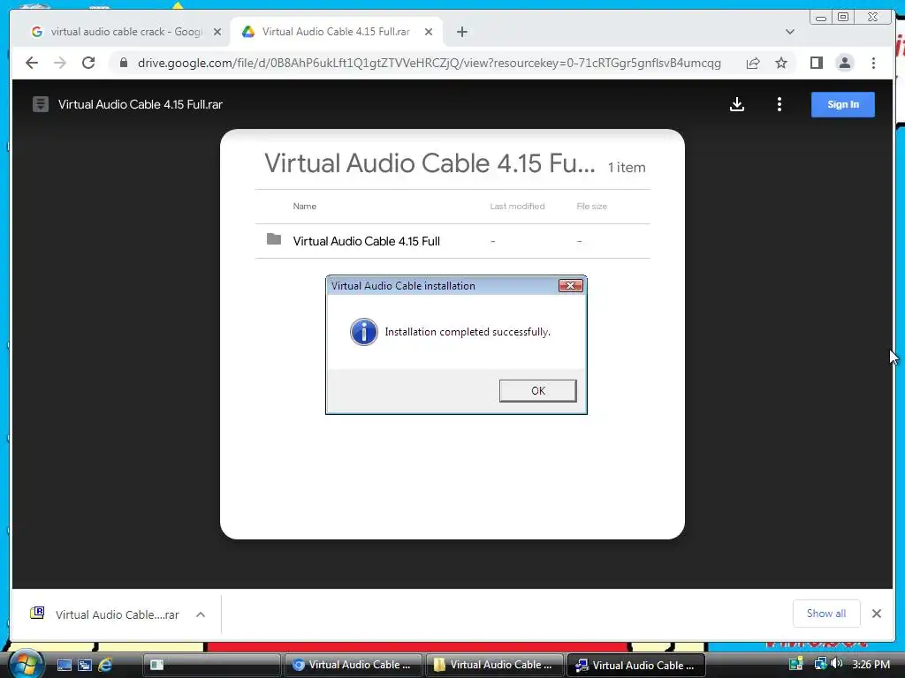Bookmark this page with the star icon
This screenshot has height=678, width=905.
781,63
